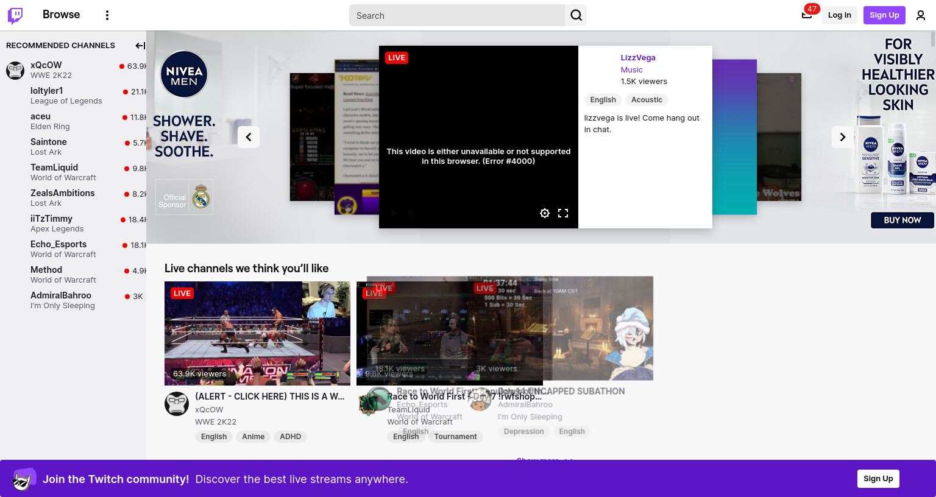Click xQcOW avatar in sidebar
The height and width of the screenshot is (497, 936).
15,70
